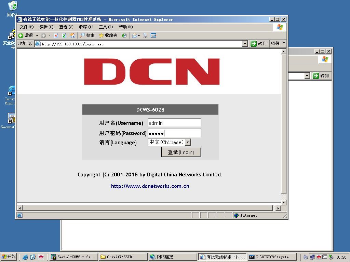This screenshot has height=262, width=350.
Task: Click the Print icon in toolbar
Action: pyautogui.click(x=145, y=35)
